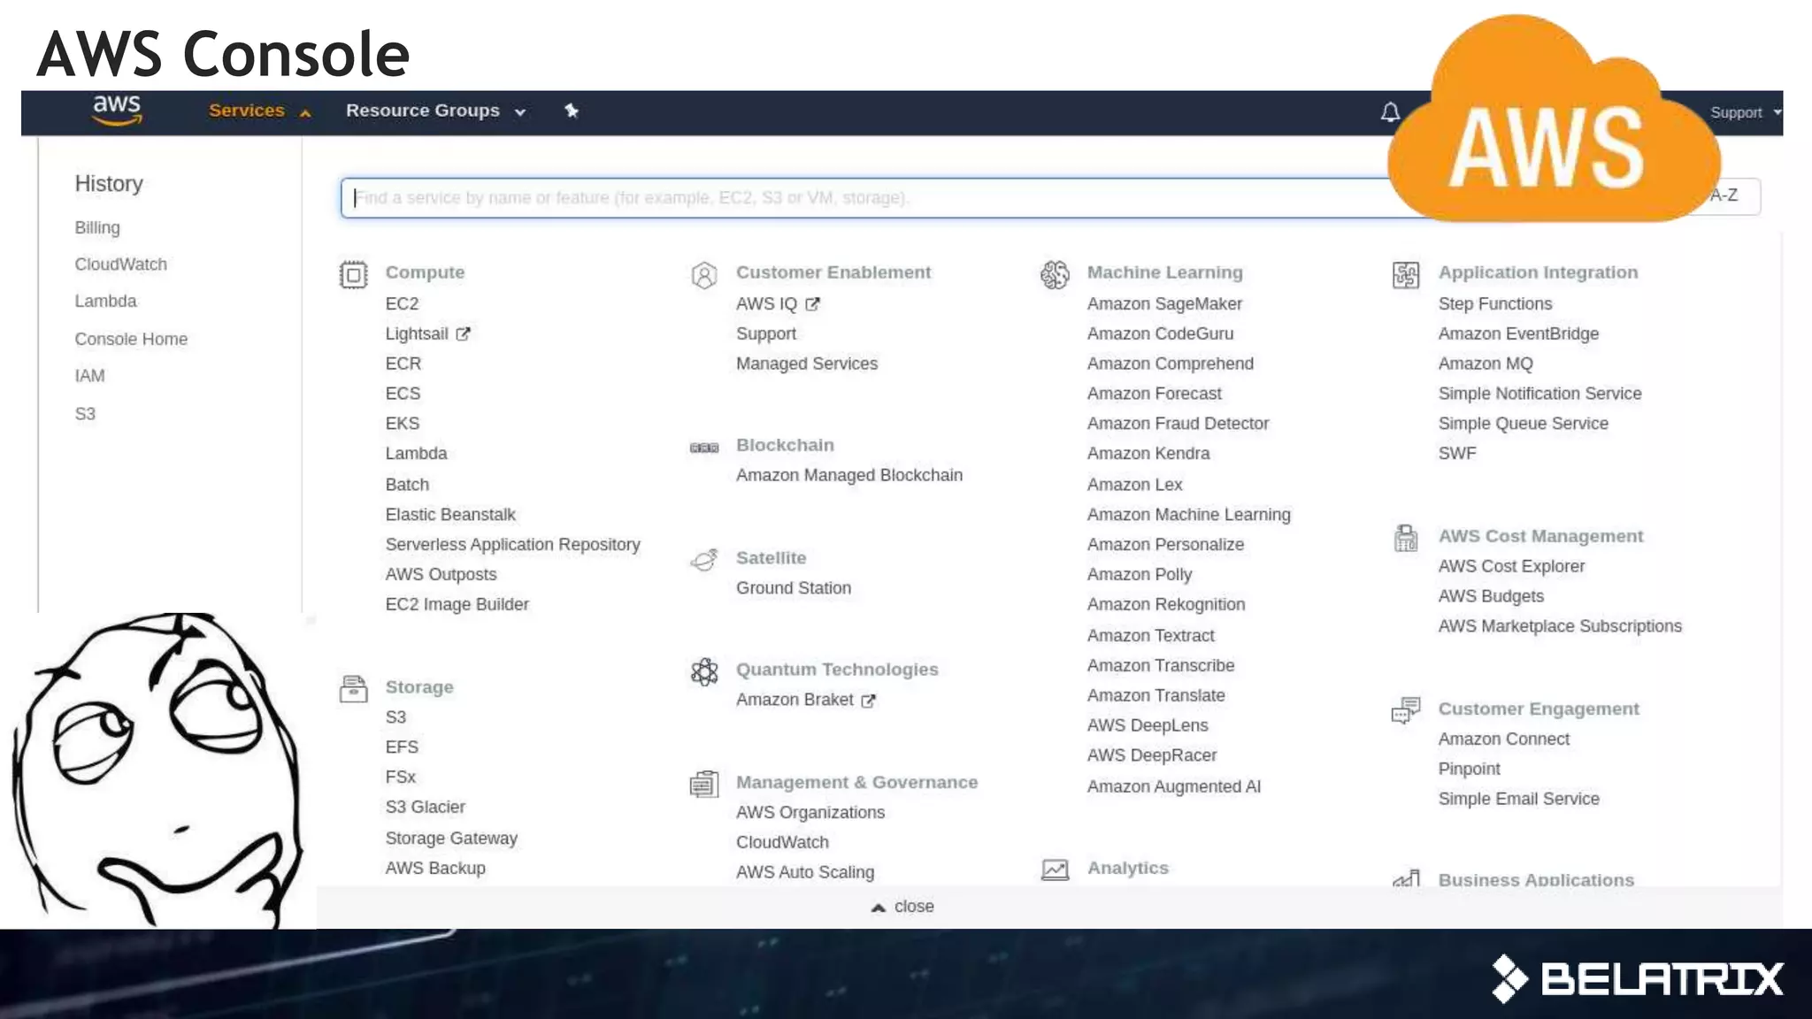Open Amazon Polly
Image resolution: width=1812 pixels, height=1019 pixels.
(1140, 574)
